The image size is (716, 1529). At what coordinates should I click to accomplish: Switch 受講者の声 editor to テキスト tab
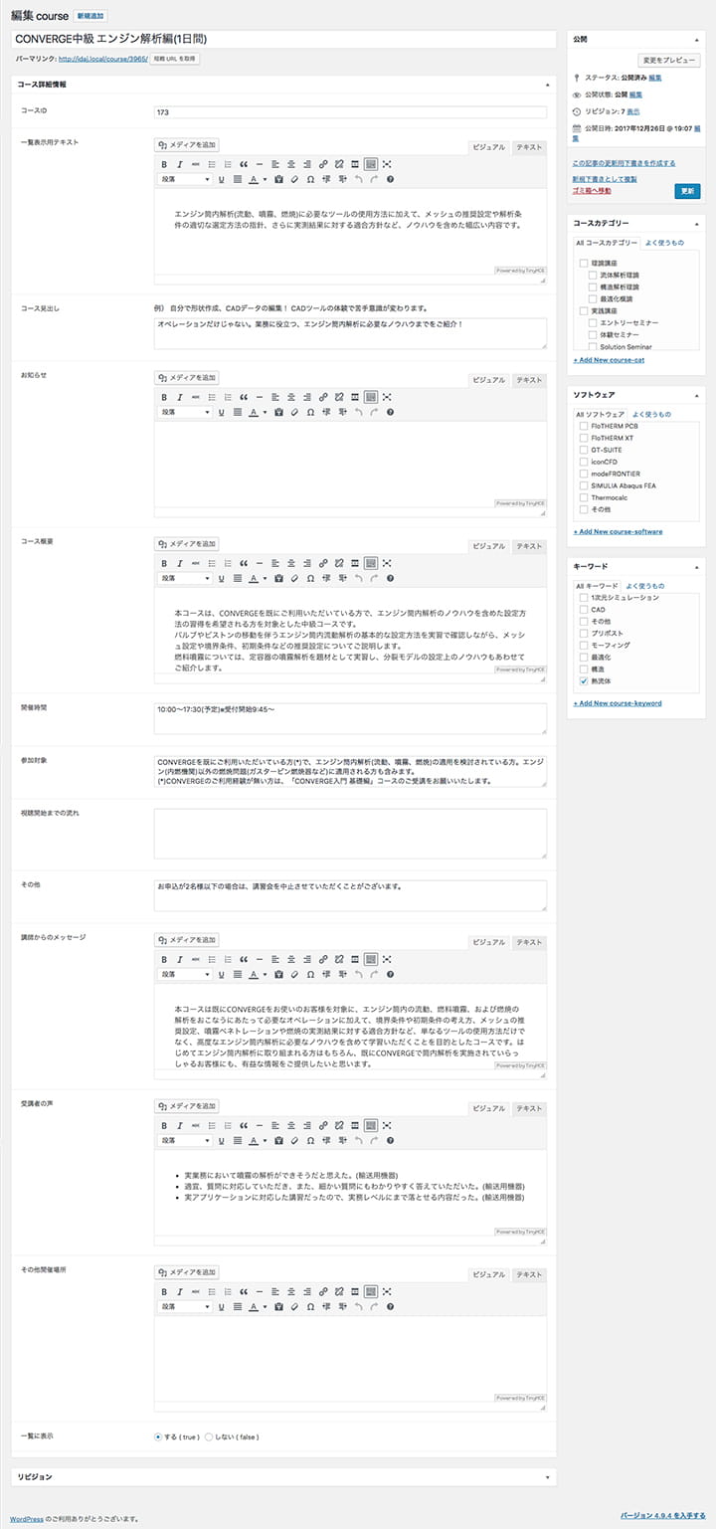pyautogui.click(x=529, y=1108)
